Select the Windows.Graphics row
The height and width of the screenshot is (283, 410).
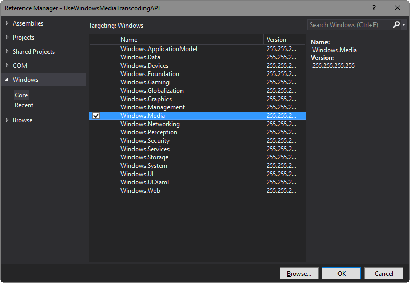pyautogui.click(x=197, y=99)
